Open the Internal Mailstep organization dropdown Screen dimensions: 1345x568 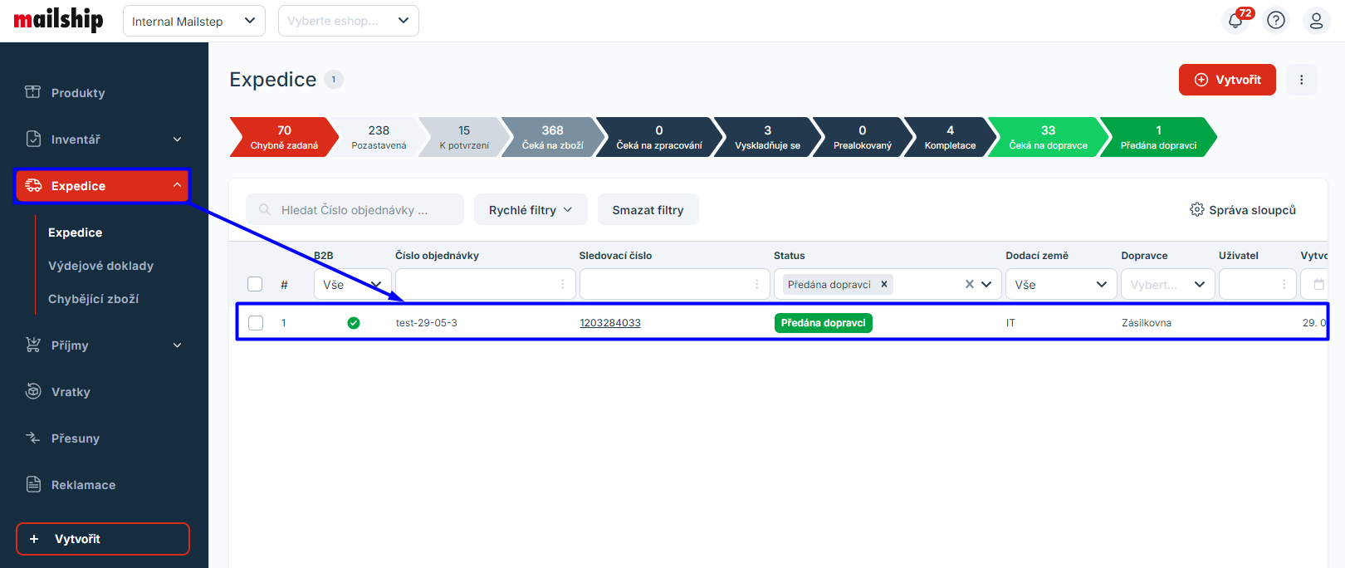pos(193,22)
